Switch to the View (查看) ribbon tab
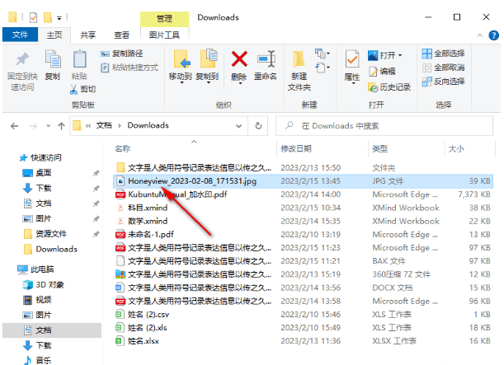 tap(121, 35)
